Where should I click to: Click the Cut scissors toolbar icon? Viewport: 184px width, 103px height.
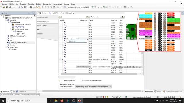(19, 7)
